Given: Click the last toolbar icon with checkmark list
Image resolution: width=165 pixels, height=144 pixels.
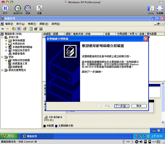Looking at the screenshot, I should (x=41, y=29).
